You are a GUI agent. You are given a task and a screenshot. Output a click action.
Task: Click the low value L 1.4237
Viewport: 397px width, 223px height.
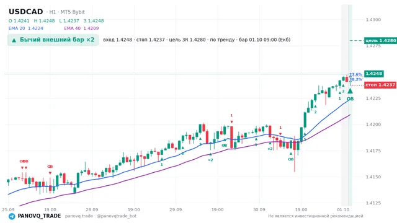pyautogui.click(x=69, y=21)
